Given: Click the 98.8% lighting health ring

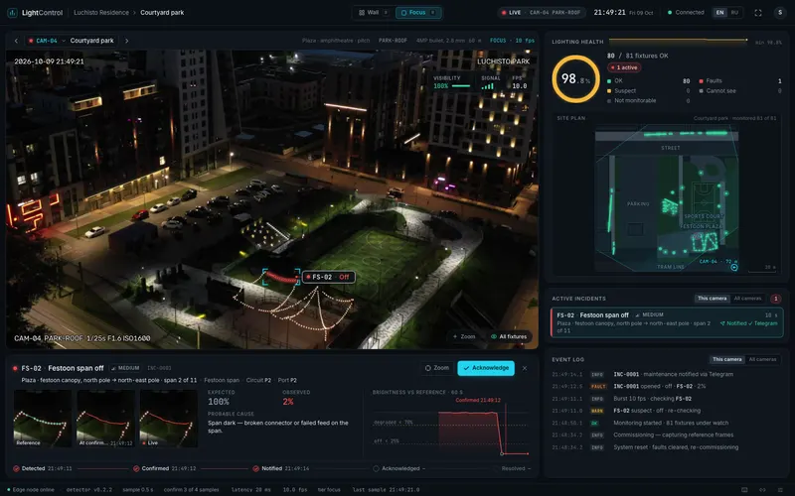Looking at the screenshot, I should (x=575, y=79).
